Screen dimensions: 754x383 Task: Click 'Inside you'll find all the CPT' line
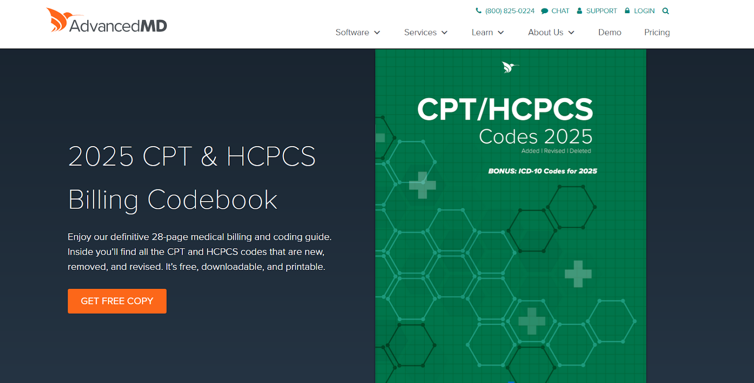[196, 252]
